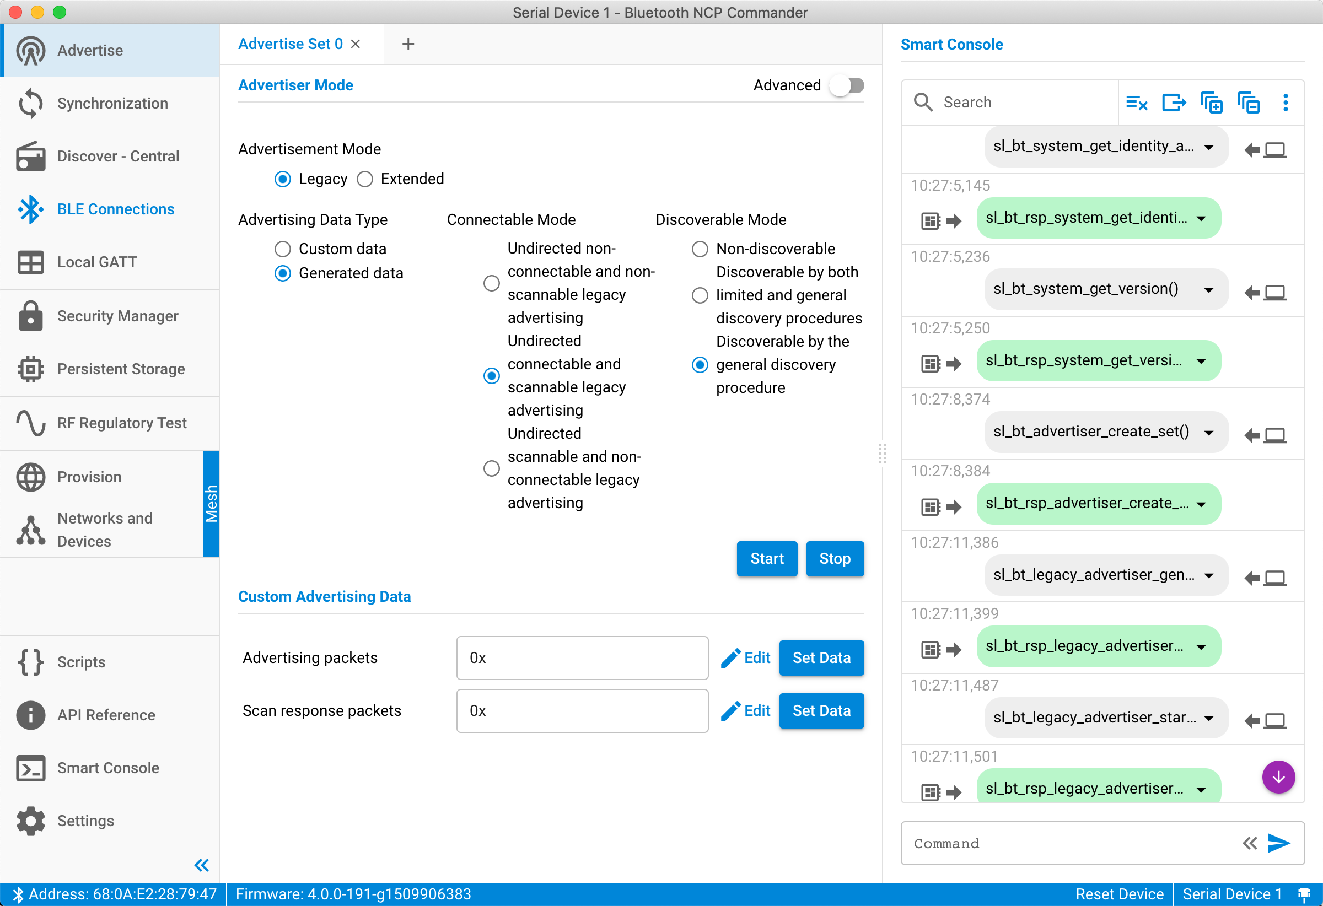The height and width of the screenshot is (906, 1323).
Task: Close the Advertise Set 0 tab
Action: (x=355, y=44)
